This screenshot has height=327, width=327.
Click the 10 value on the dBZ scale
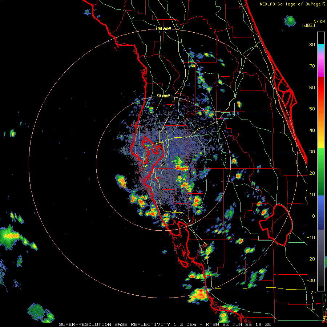[x=312, y=195]
